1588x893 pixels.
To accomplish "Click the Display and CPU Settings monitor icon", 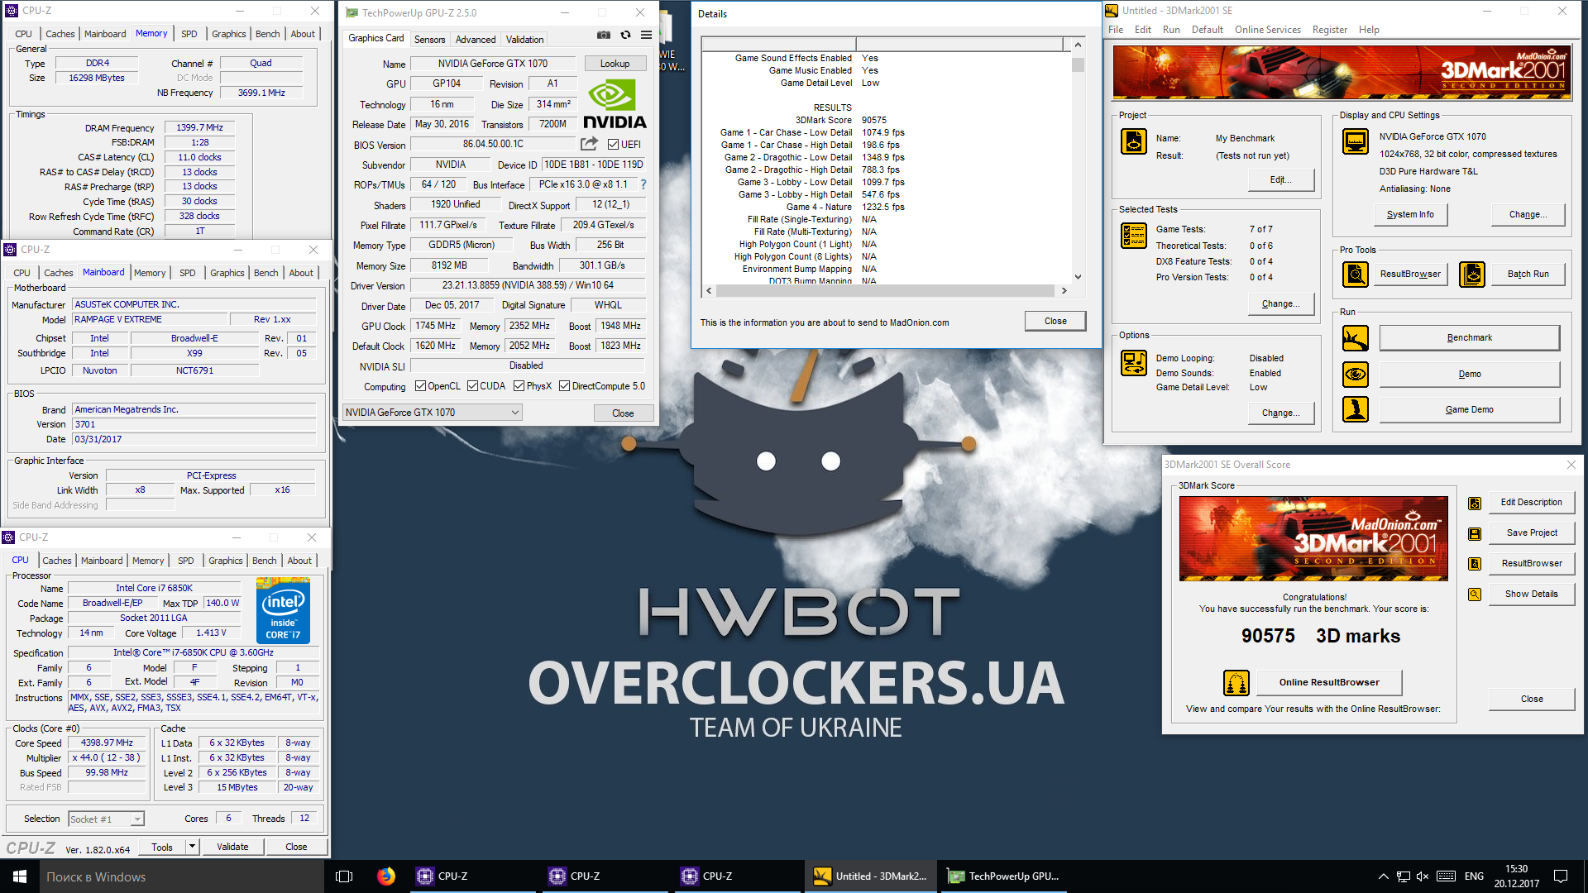I will [1356, 141].
